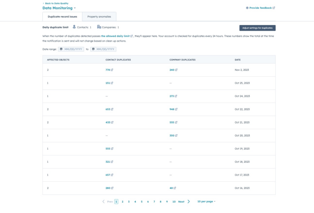Open contact duplicates count 151
This screenshot has height=213, width=314.
(x=108, y=83)
